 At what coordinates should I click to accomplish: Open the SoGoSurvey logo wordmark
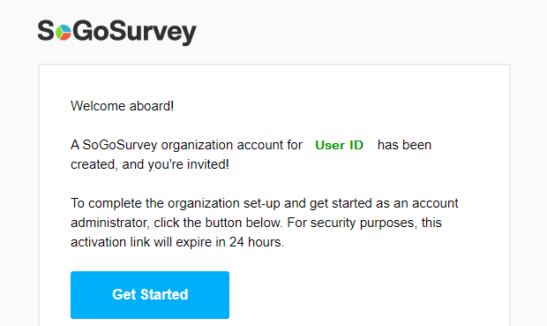[x=116, y=33]
